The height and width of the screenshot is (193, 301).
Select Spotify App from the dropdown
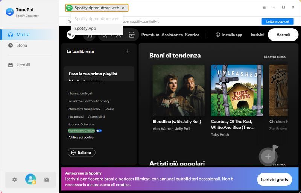[x=97, y=29]
